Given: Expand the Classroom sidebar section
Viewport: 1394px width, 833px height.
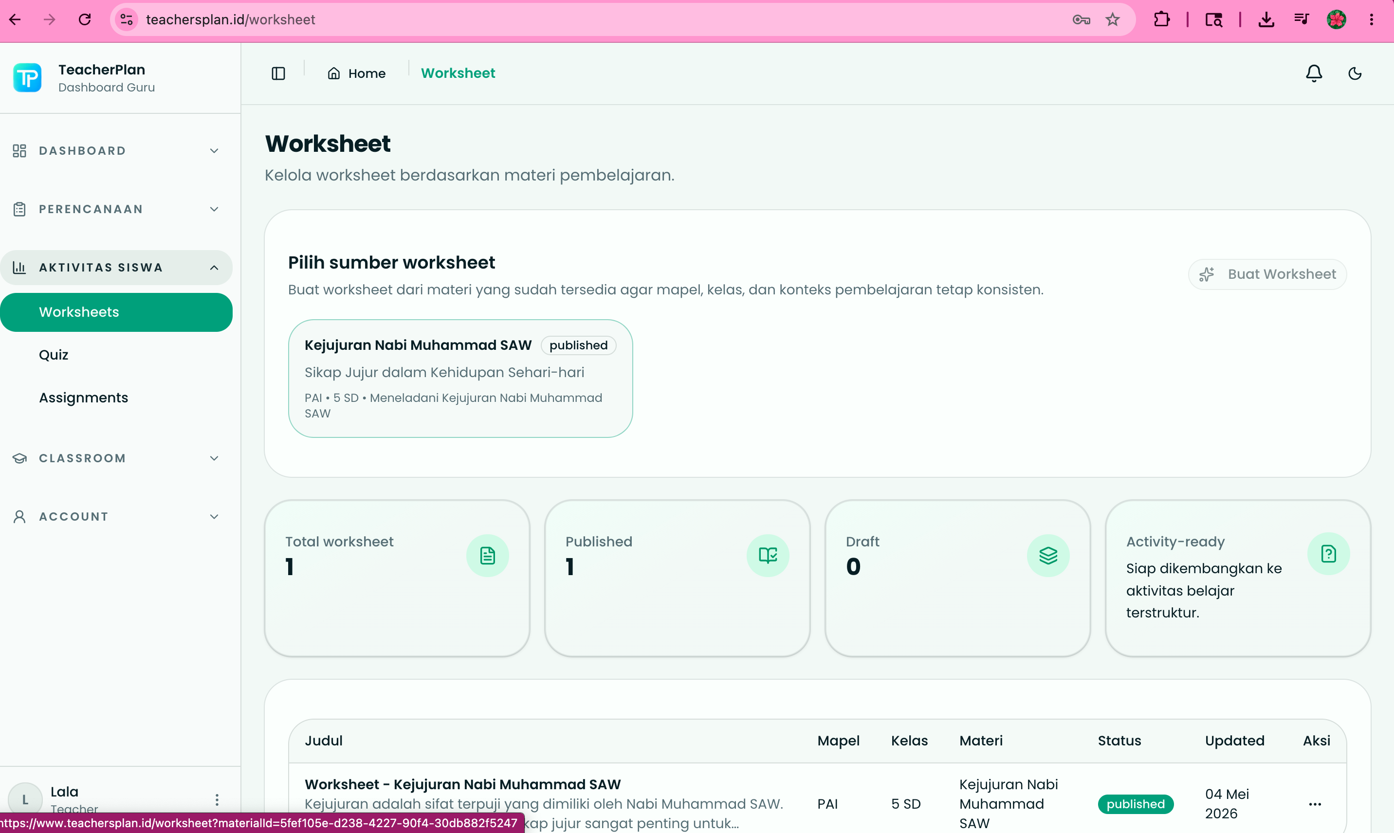Looking at the screenshot, I should coord(116,458).
